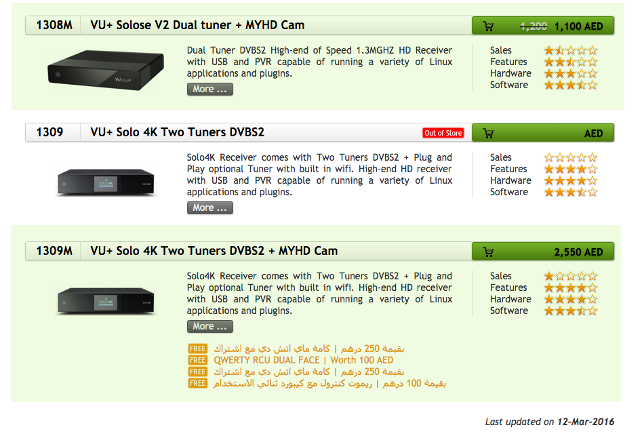Click Sales star rating for 1309M

[x=571, y=276]
